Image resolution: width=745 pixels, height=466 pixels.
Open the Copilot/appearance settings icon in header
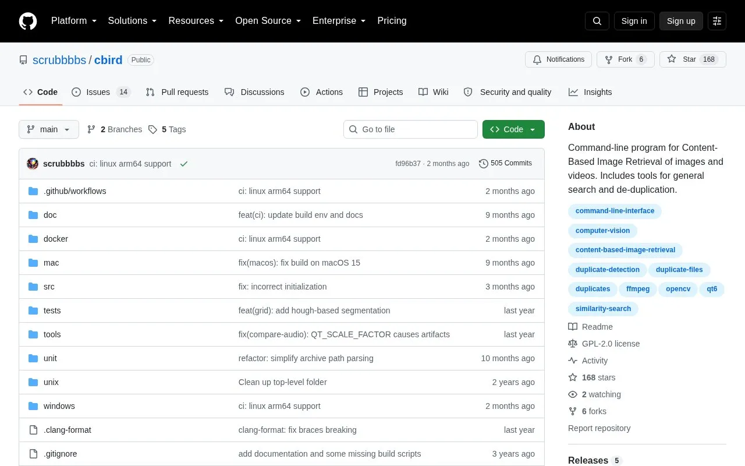pyautogui.click(x=717, y=21)
